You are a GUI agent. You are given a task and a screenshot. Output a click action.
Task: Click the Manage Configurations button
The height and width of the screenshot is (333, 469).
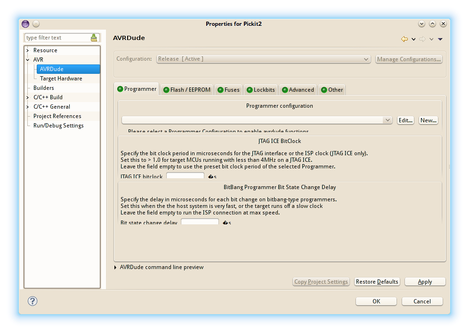pyautogui.click(x=409, y=59)
